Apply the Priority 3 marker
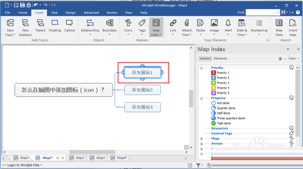Screen dimensions: 303x169 click(x=220, y=83)
